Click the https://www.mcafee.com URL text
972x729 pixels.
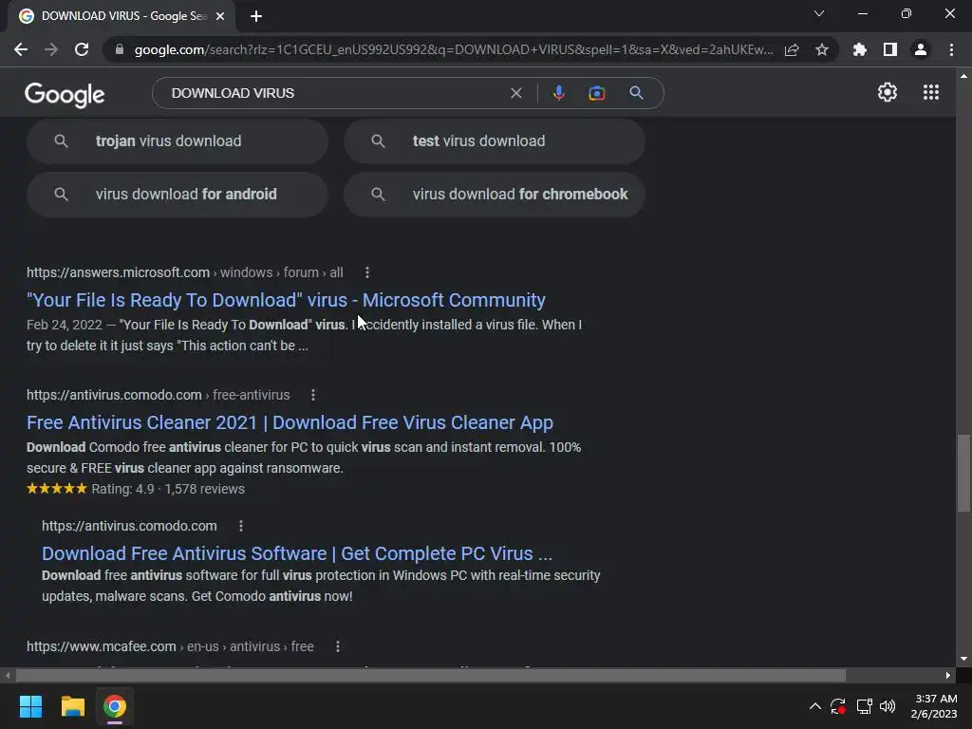coord(101,646)
